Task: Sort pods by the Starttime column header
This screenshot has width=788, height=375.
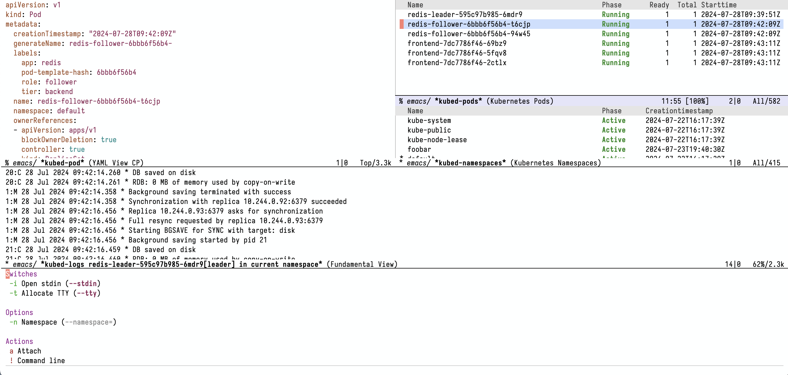Action: point(719,5)
